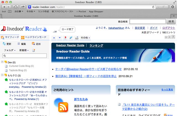Select the largest font size A icon
The image size is (177, 116).
(173, 37)
